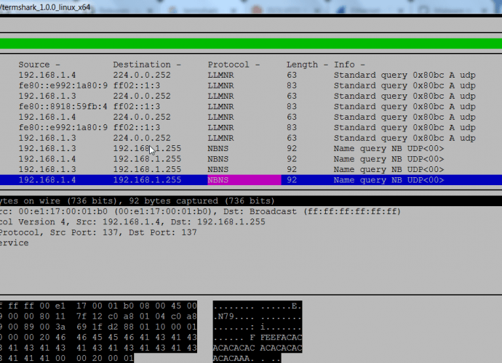Click ASCII text 'FEEFACAC' in hex pane

coord(281,338)
